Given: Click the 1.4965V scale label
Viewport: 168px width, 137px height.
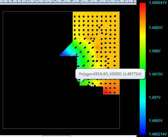Looking at the screenshot, I should click(x=156, y=121).
